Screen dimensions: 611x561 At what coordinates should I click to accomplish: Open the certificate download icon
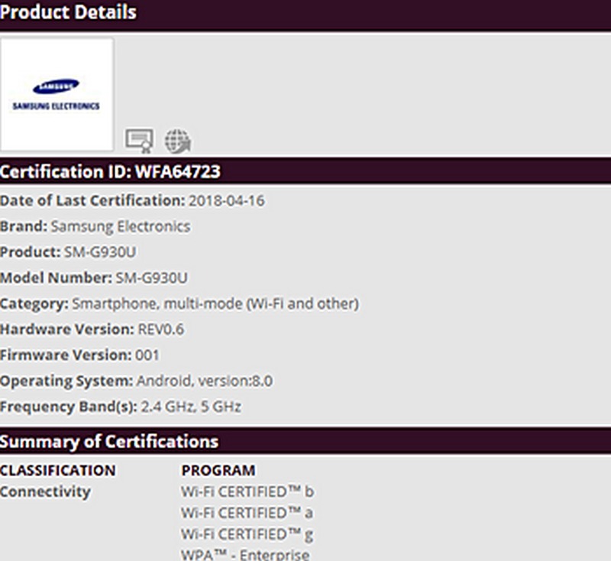[139, 141]
